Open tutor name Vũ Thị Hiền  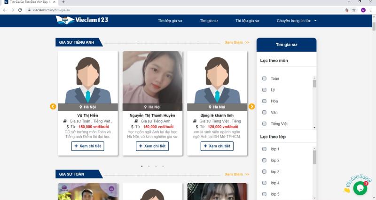(87, 115)
